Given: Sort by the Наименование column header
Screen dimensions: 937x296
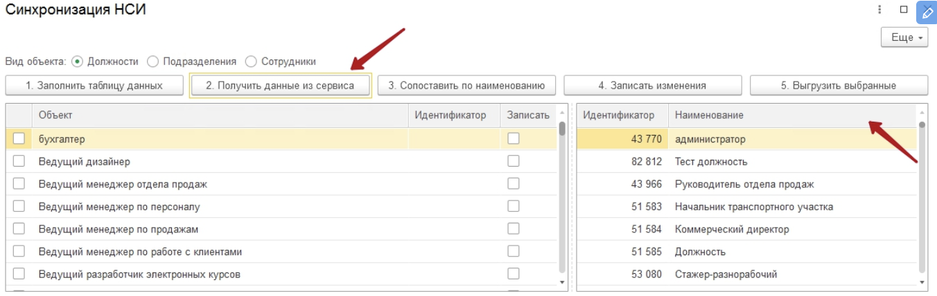Looking at the screenshot, I should click(792, 115).
